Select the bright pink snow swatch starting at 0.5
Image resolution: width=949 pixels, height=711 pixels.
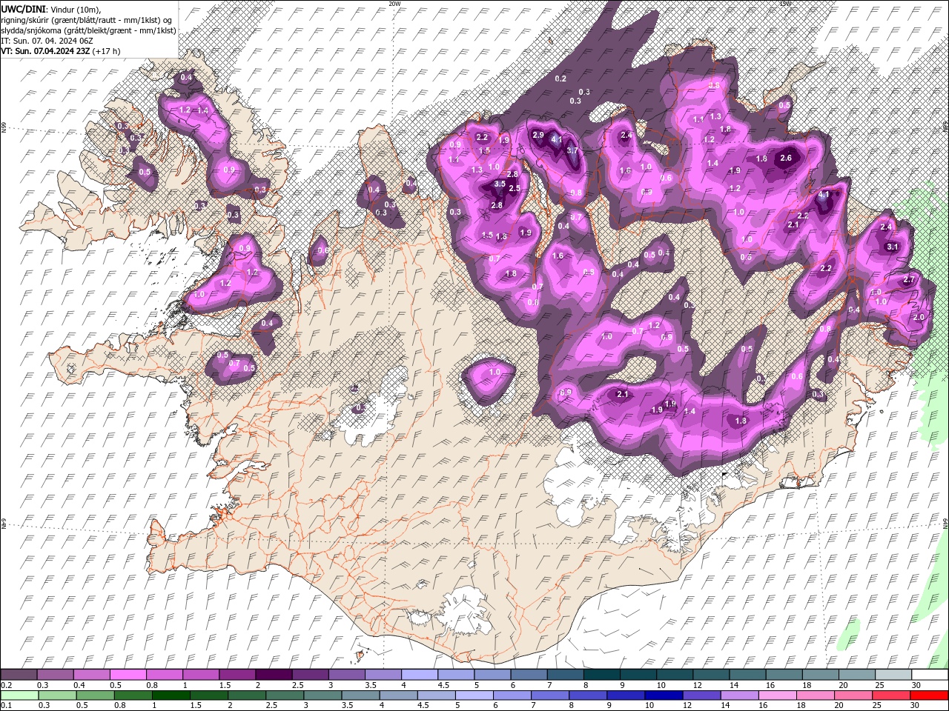point(128,675)
